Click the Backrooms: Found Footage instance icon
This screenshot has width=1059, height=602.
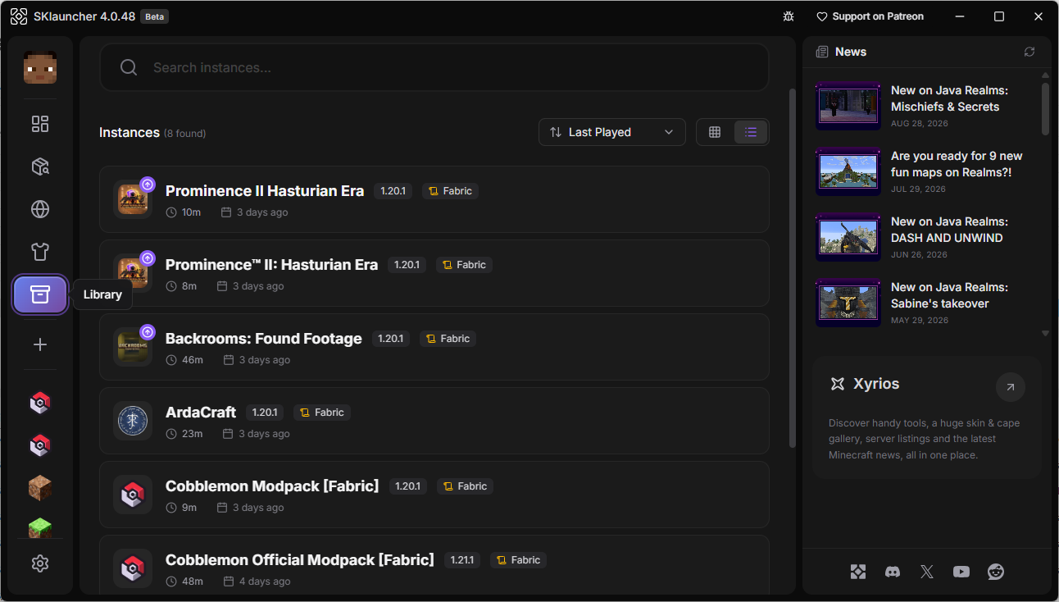tap(133, 347)
